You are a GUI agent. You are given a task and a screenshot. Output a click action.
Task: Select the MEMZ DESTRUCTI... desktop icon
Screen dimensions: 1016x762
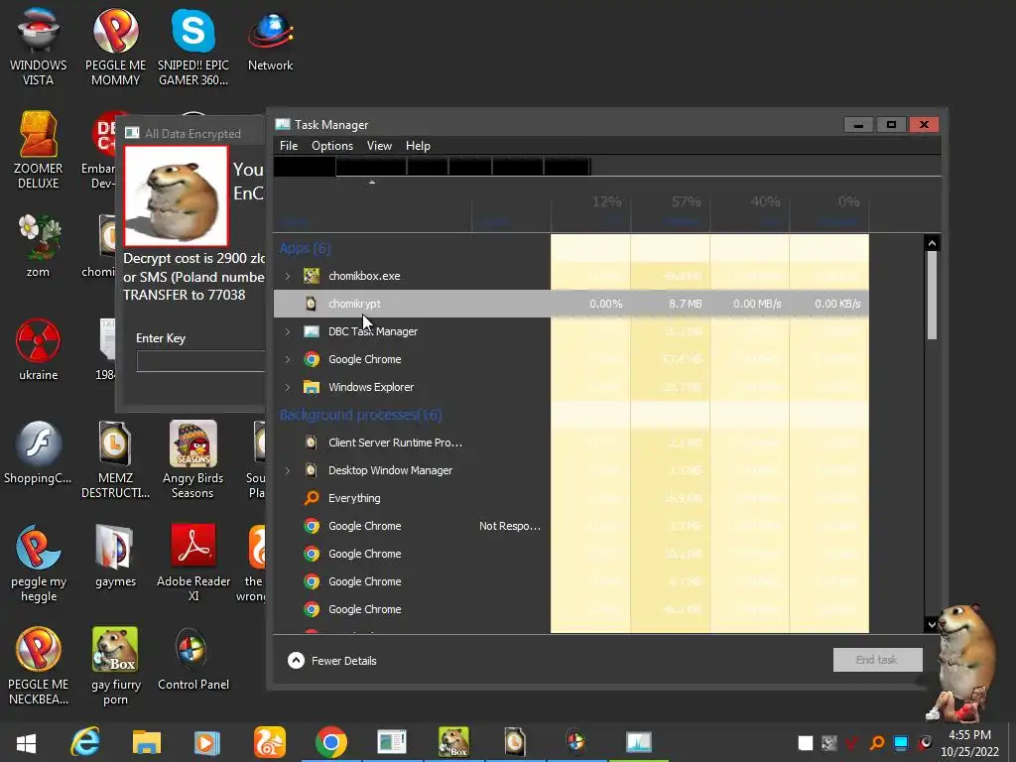(115, 458)
